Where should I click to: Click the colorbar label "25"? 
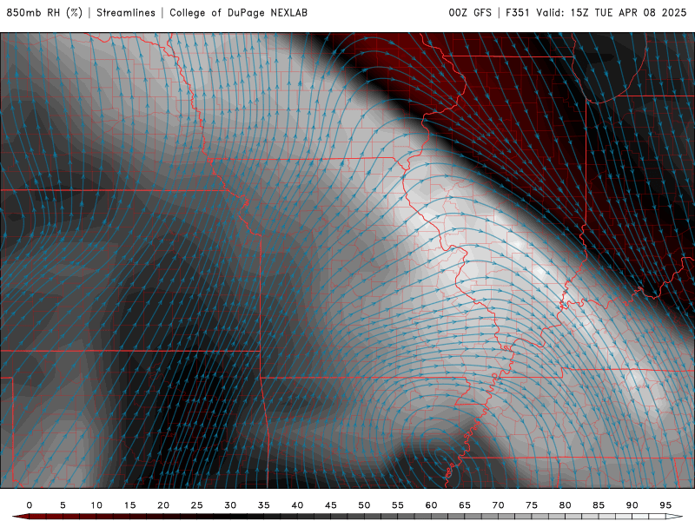coord(197,505)
